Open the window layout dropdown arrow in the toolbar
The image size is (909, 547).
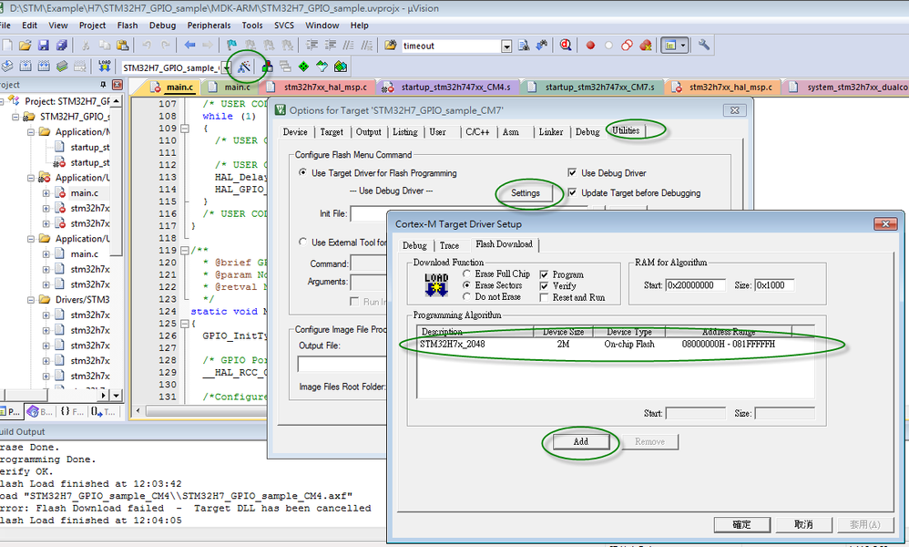(x=683, y=46)
